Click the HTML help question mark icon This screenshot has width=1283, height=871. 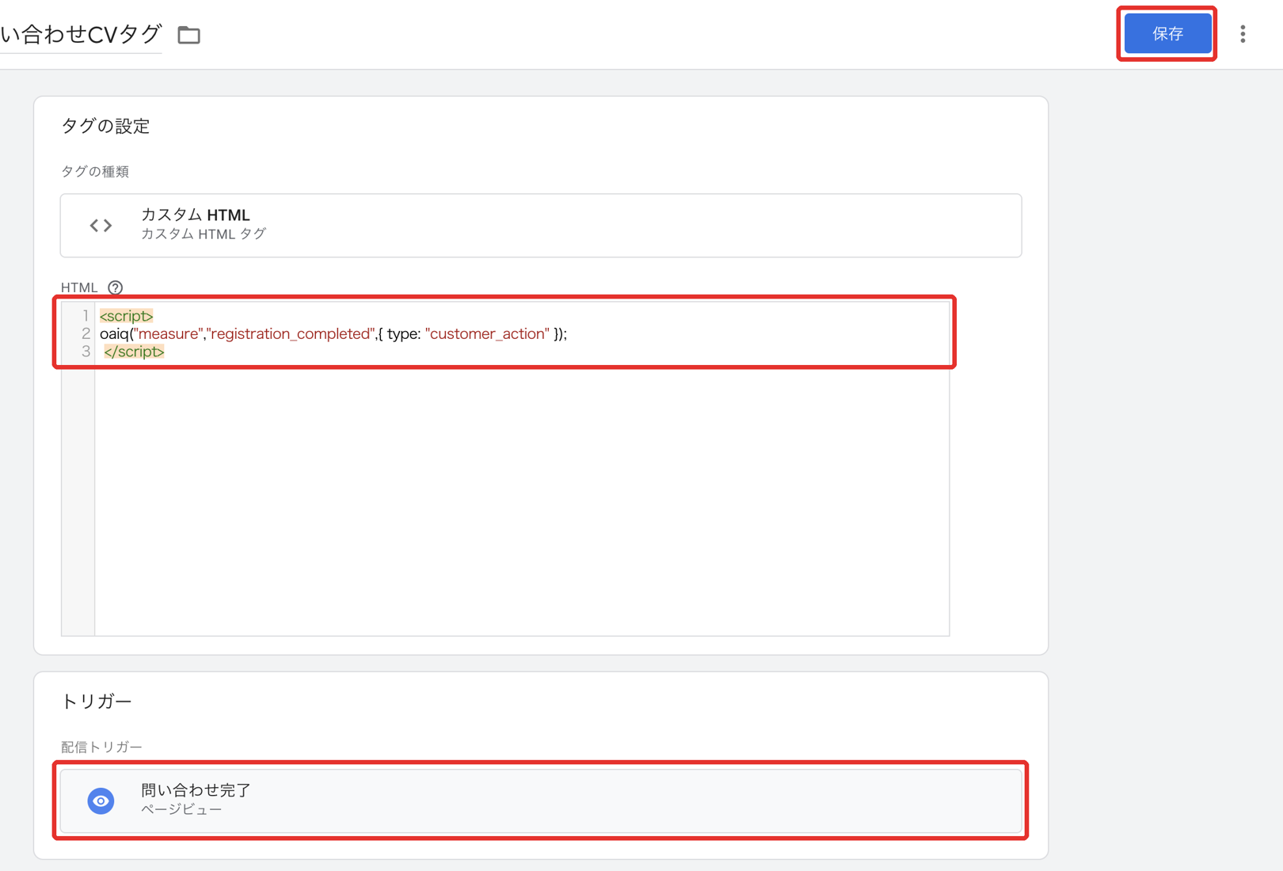115,287
